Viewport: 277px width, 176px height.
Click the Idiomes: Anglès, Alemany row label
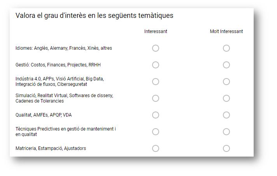(63, 48)
